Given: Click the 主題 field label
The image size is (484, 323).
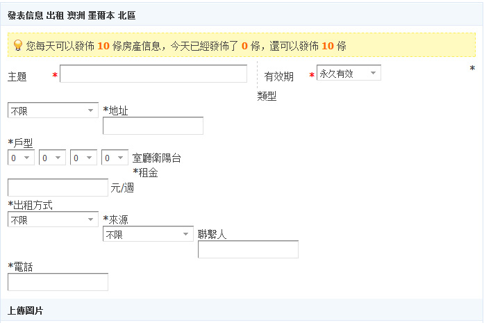Looking at the screenshot, I should pos(17,77).
